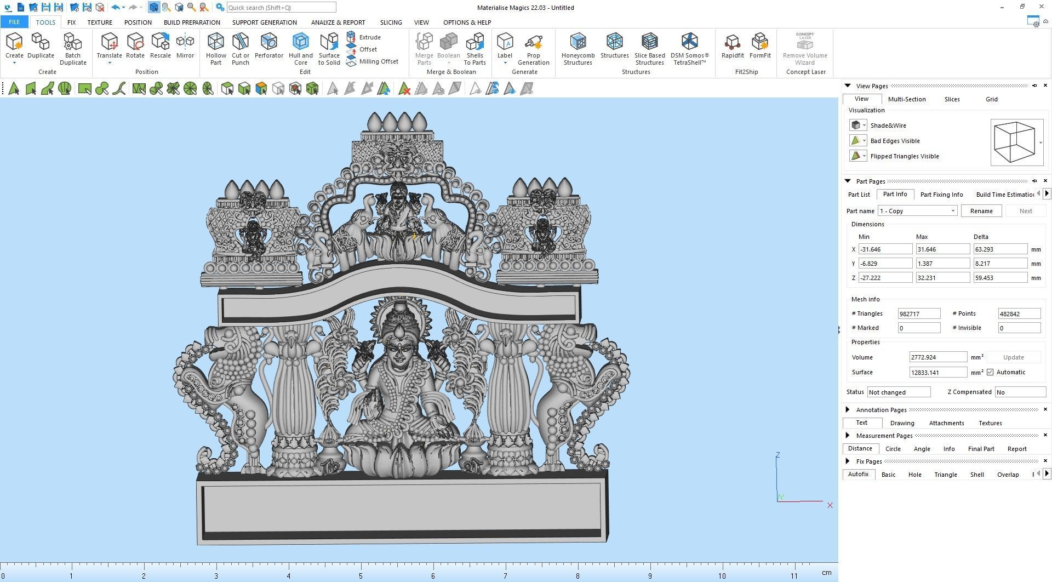Open the Hollow Part tool
This screenshot has width=1052, height=582.
pyautogui.click(x=215, y=49)
